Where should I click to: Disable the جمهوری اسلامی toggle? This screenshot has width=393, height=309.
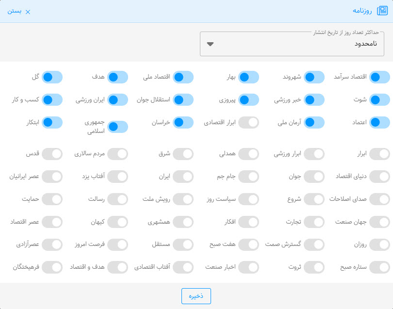tap(118, 127)
